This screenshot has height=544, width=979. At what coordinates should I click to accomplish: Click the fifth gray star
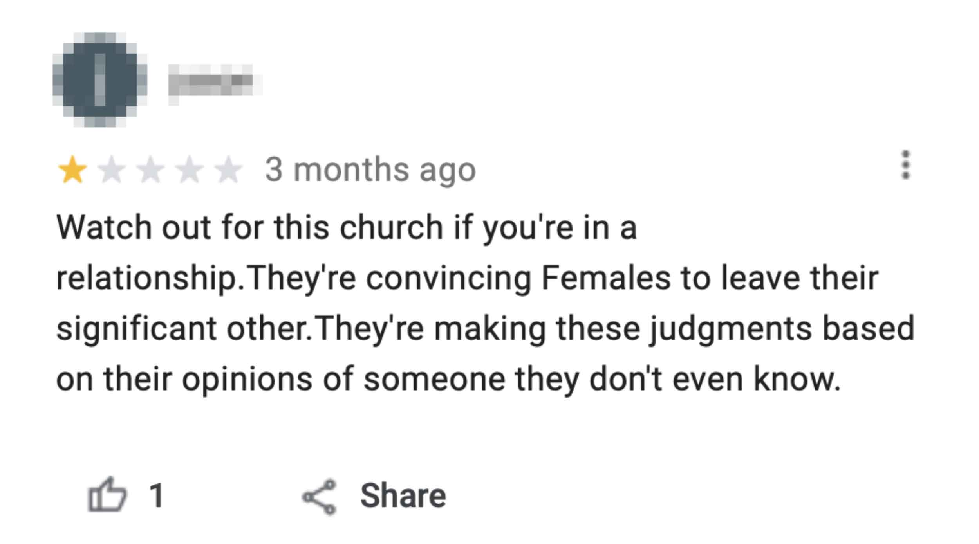click(228, 169)
